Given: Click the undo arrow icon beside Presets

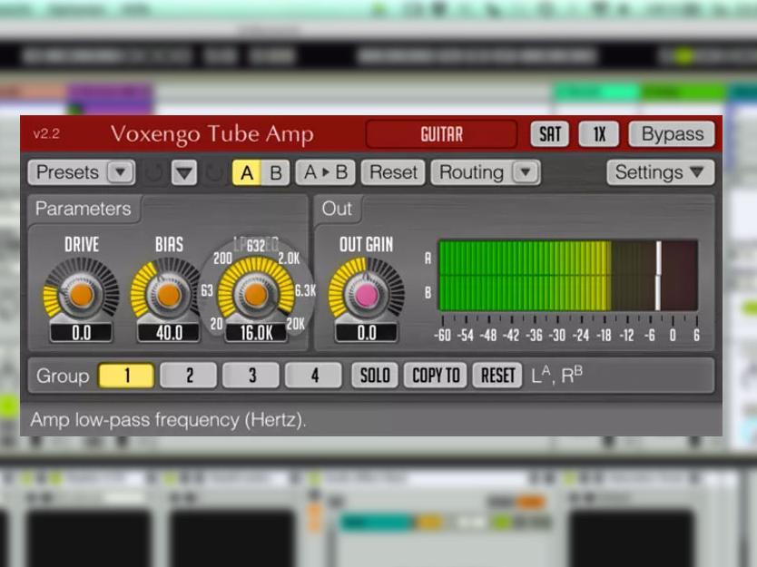Looking at the screenshot, I should click(153, 172).
